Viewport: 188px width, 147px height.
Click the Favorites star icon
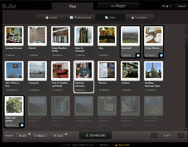pos(133,18)
